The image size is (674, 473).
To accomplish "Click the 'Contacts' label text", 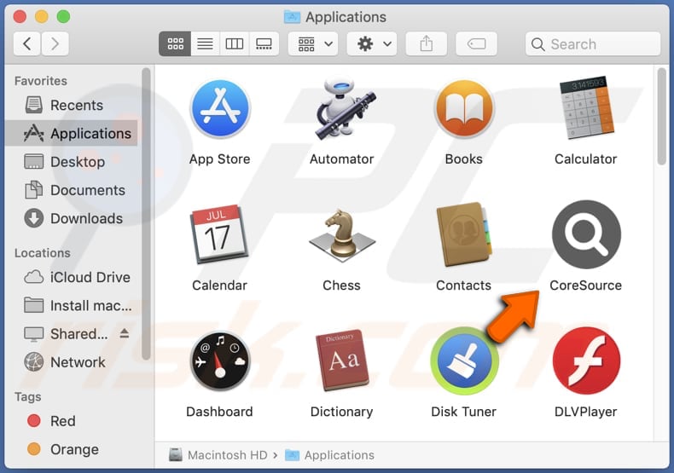I will click(464, 286).
